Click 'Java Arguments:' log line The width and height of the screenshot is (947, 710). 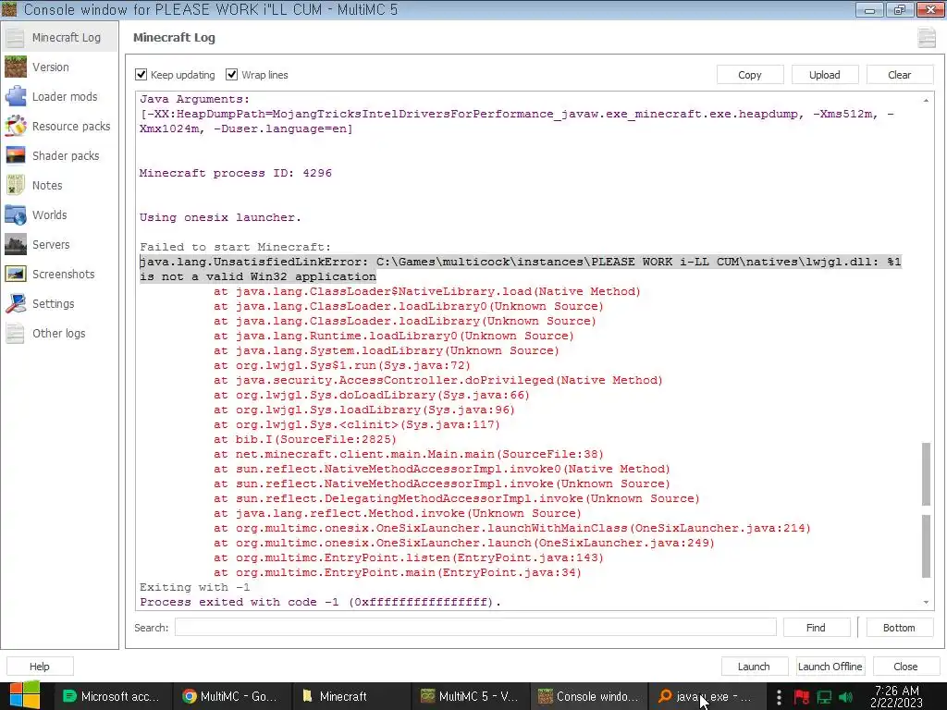(194, 99)
